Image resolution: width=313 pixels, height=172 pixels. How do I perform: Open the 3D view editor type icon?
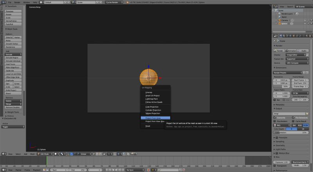click(4, 154)
